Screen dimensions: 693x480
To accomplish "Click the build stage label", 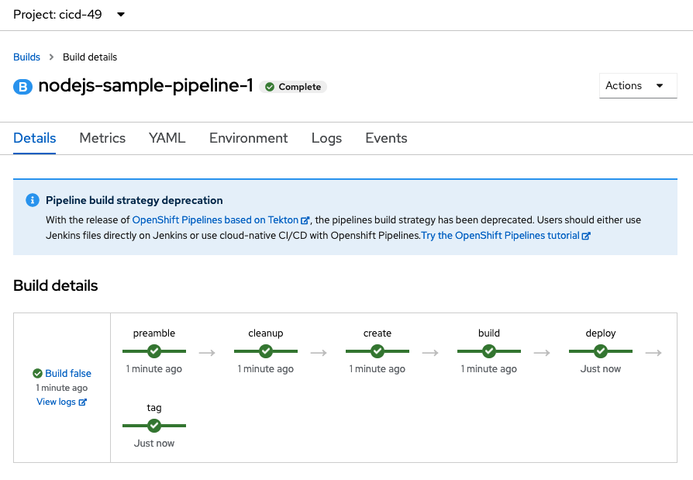I will point(489,333).
